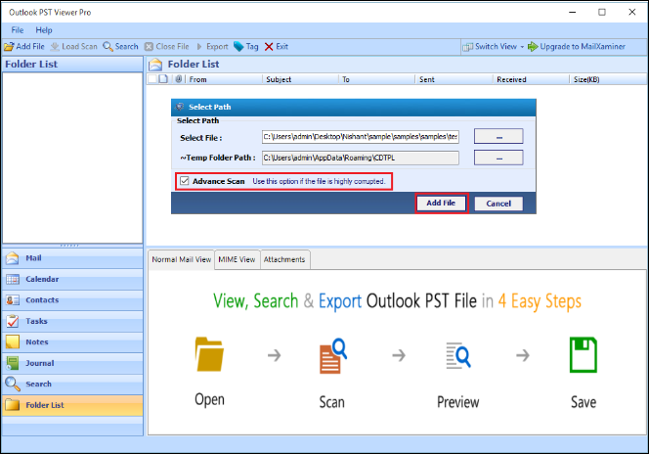Click the Add File dialog button
This screenshot has width=649, height=454.
441,203
